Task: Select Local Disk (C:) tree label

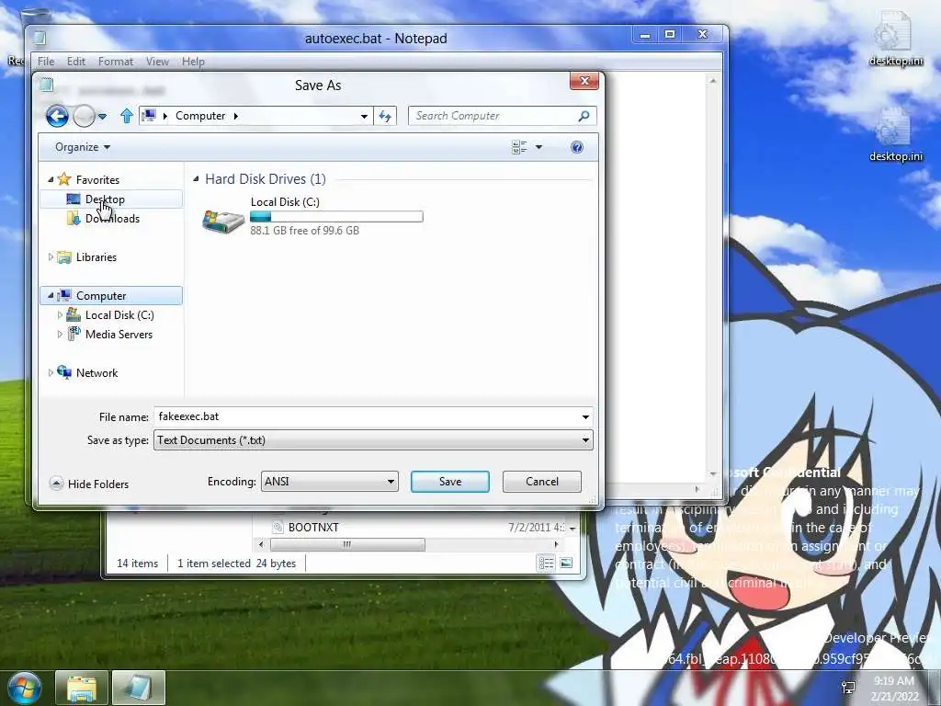Action: (119, 314)
